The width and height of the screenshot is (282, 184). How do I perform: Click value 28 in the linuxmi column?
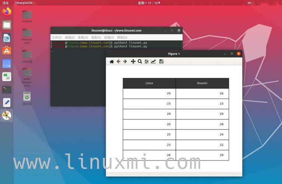[x=222, y=124]
